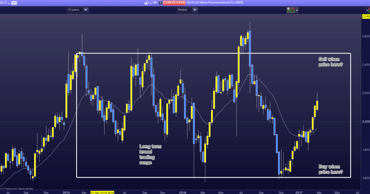
Task: Open the red-green arrows trading panel icon
Action: (x=368, y=10)
